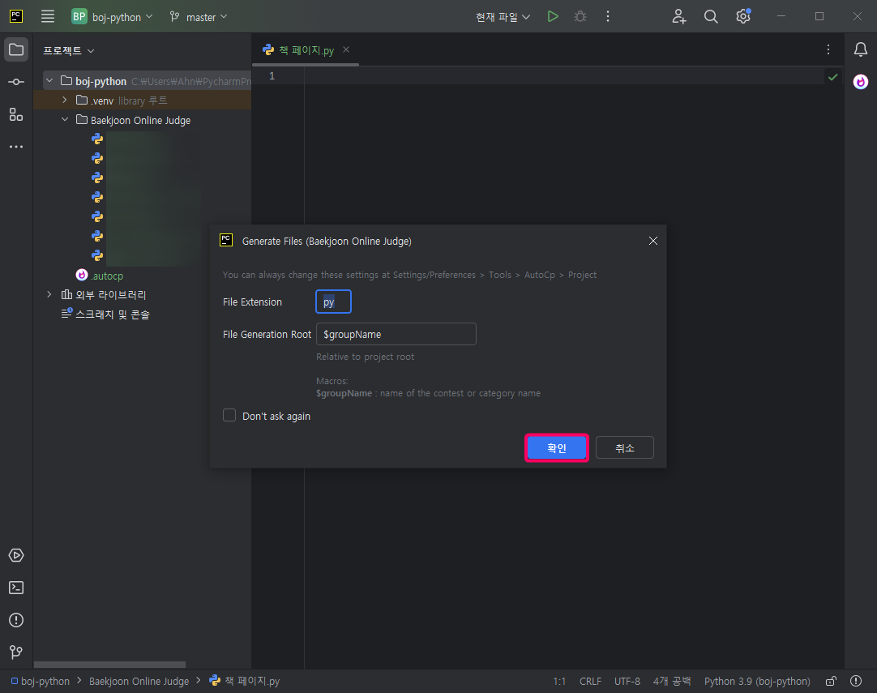
Task: Select the .autocp file in project tree
Action: (100, 276)
